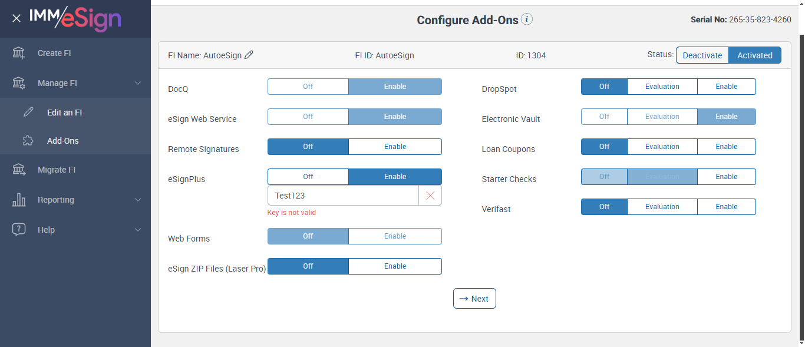The height and width of the screenshot is (347, 805).
Task: Expand the Reporting menu chevron
Action: (x=138, y=200)
